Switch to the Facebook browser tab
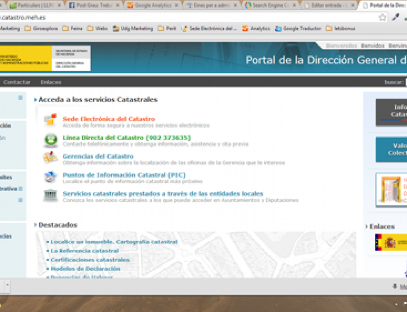This screenshot has height=312, width=407. pyautogui.click(x=93, y=5)
